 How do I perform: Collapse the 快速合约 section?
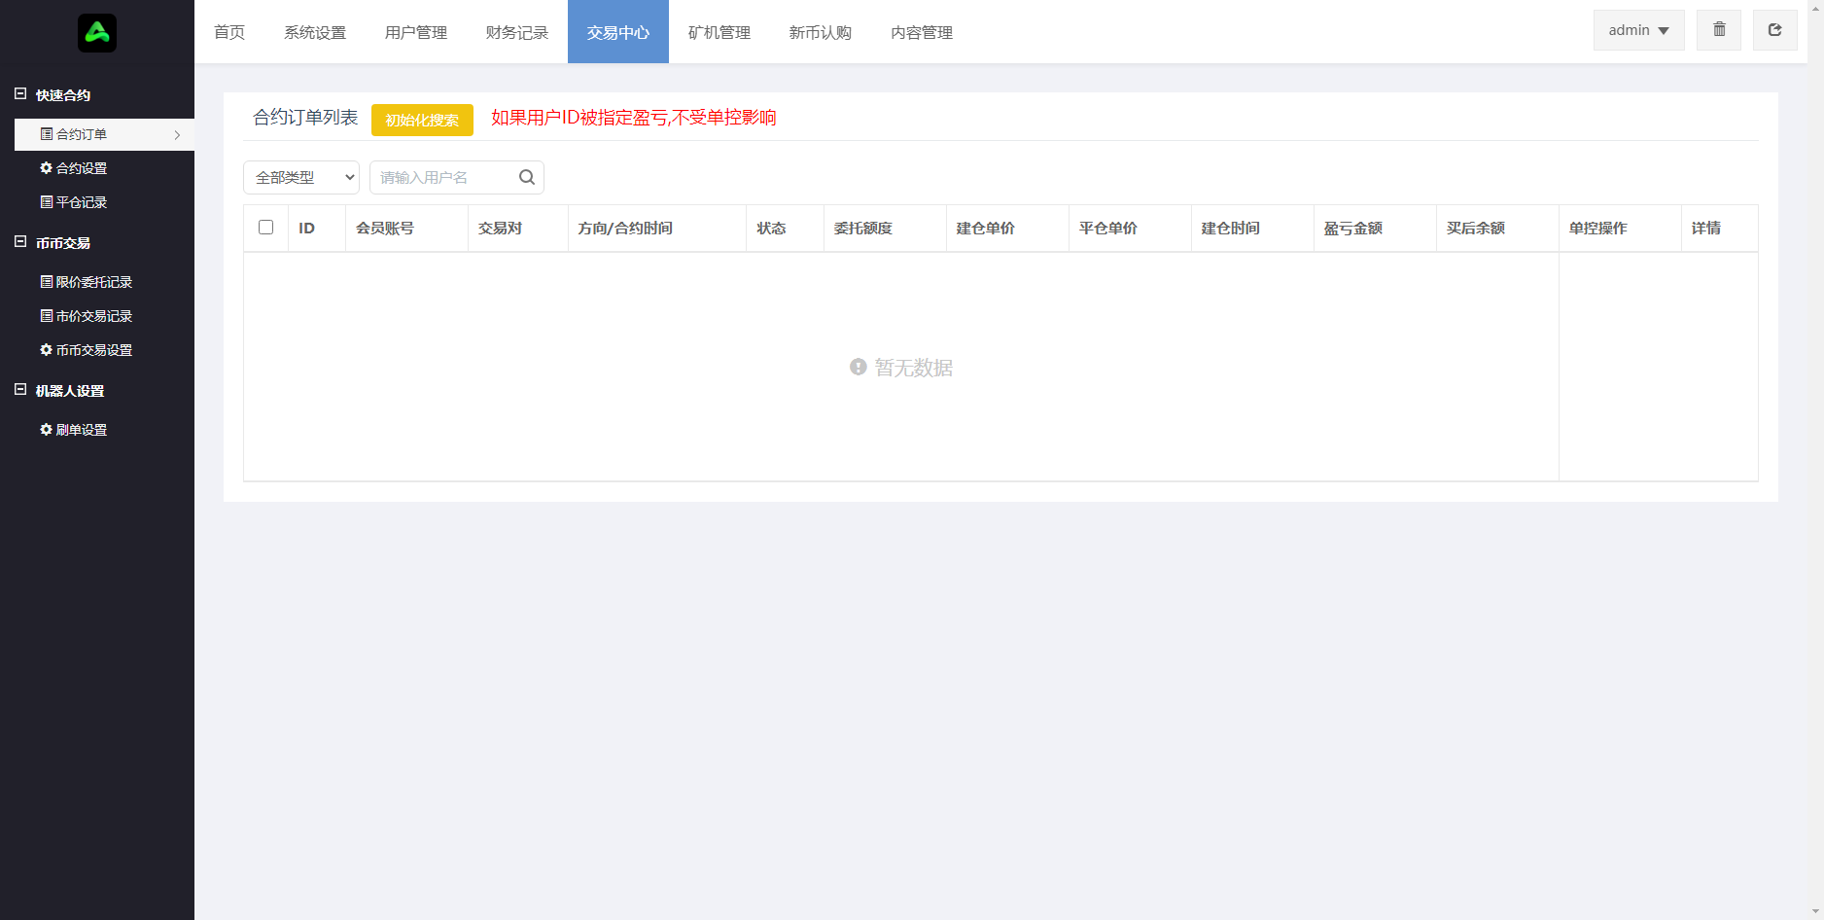(x=18, y=93)
